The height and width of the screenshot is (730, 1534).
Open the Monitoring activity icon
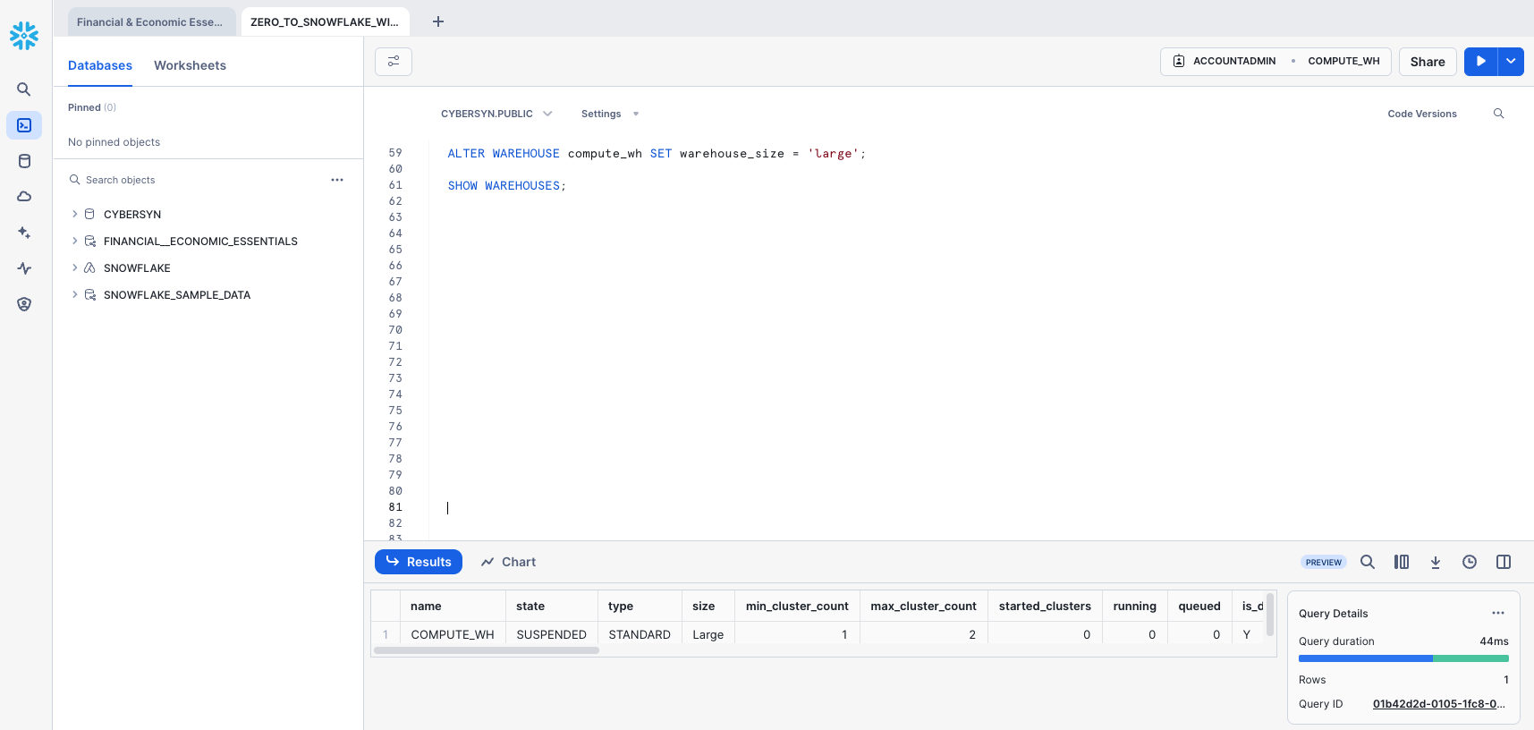24,268
